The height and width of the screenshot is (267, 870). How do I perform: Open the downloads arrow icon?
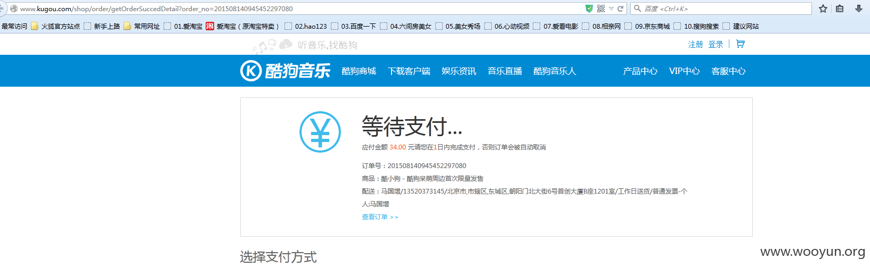tap(859, 9)
